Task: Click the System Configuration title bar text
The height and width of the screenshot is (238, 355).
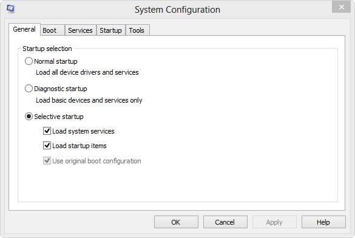Action: (177, 10)
